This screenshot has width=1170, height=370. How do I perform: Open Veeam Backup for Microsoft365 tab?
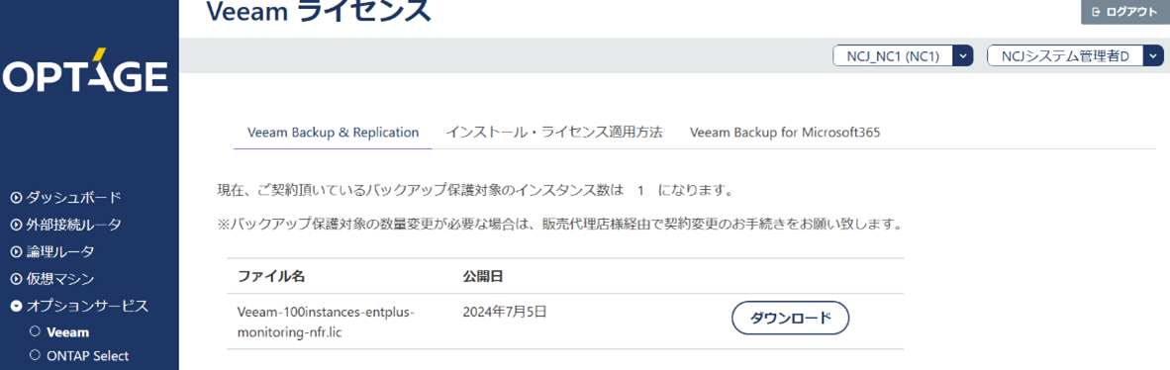click(785, 133)
